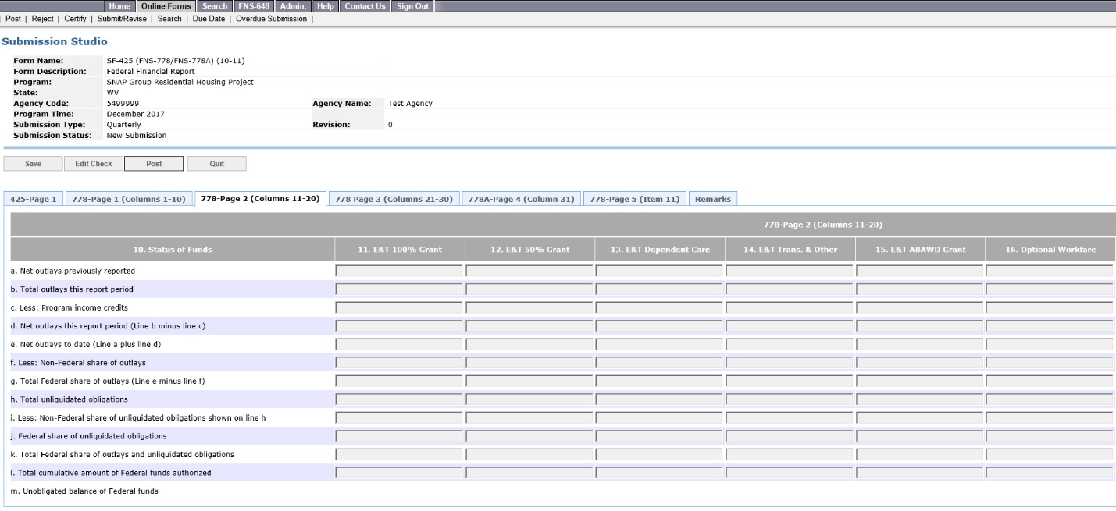Click E&T 100% Grant field for row a
1116x511 pixels.
[399, 271]
